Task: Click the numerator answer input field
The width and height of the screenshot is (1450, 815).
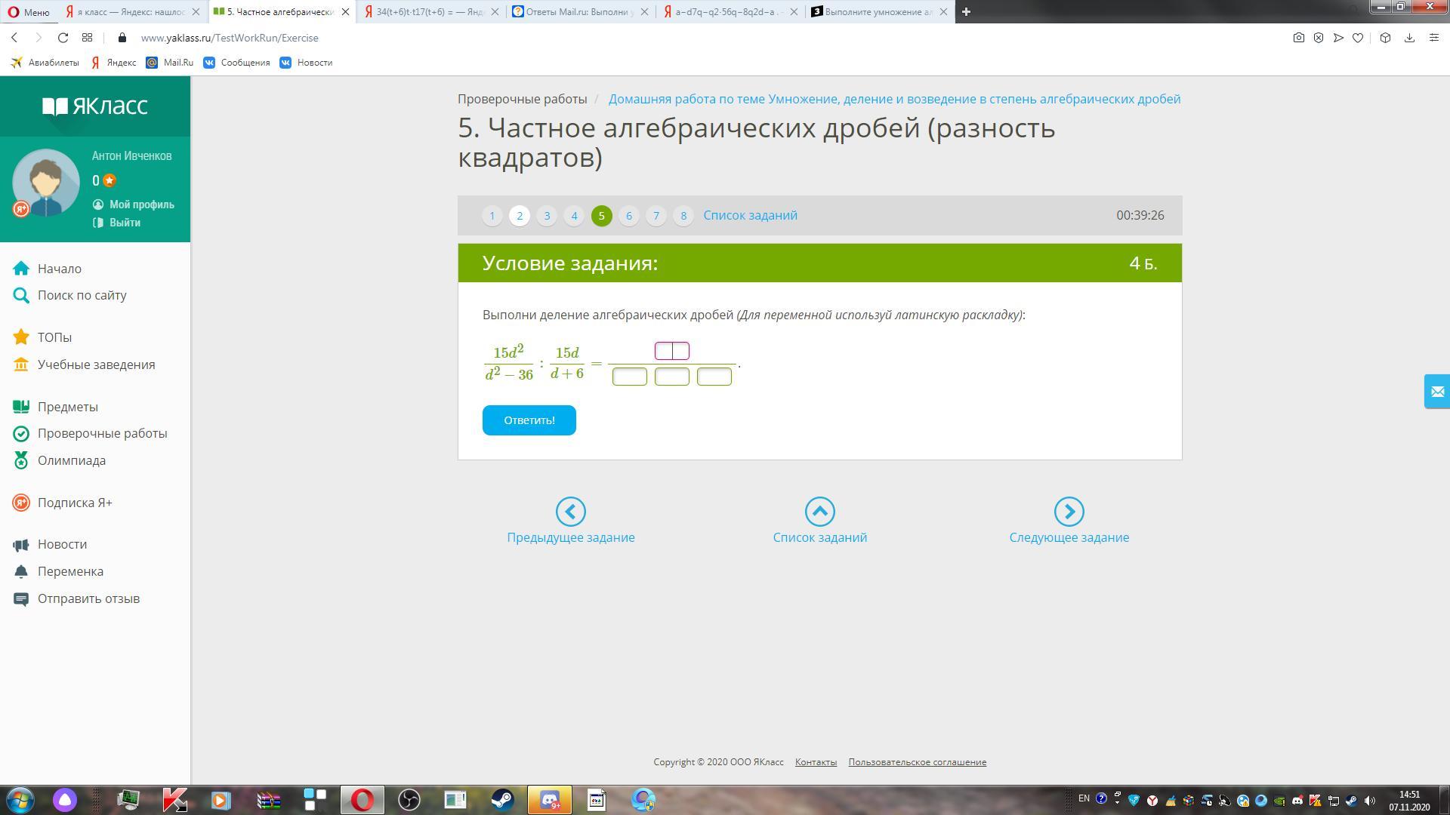Action: point(671,351)
